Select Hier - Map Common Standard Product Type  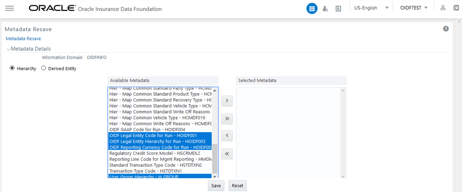point(160,94)
